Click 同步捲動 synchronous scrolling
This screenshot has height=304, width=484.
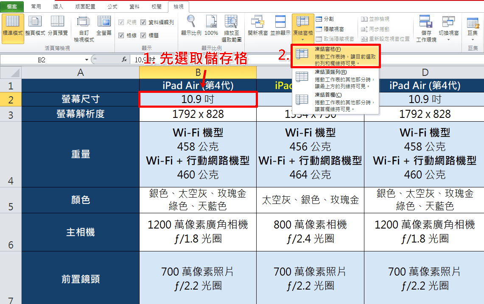point(375,29)
